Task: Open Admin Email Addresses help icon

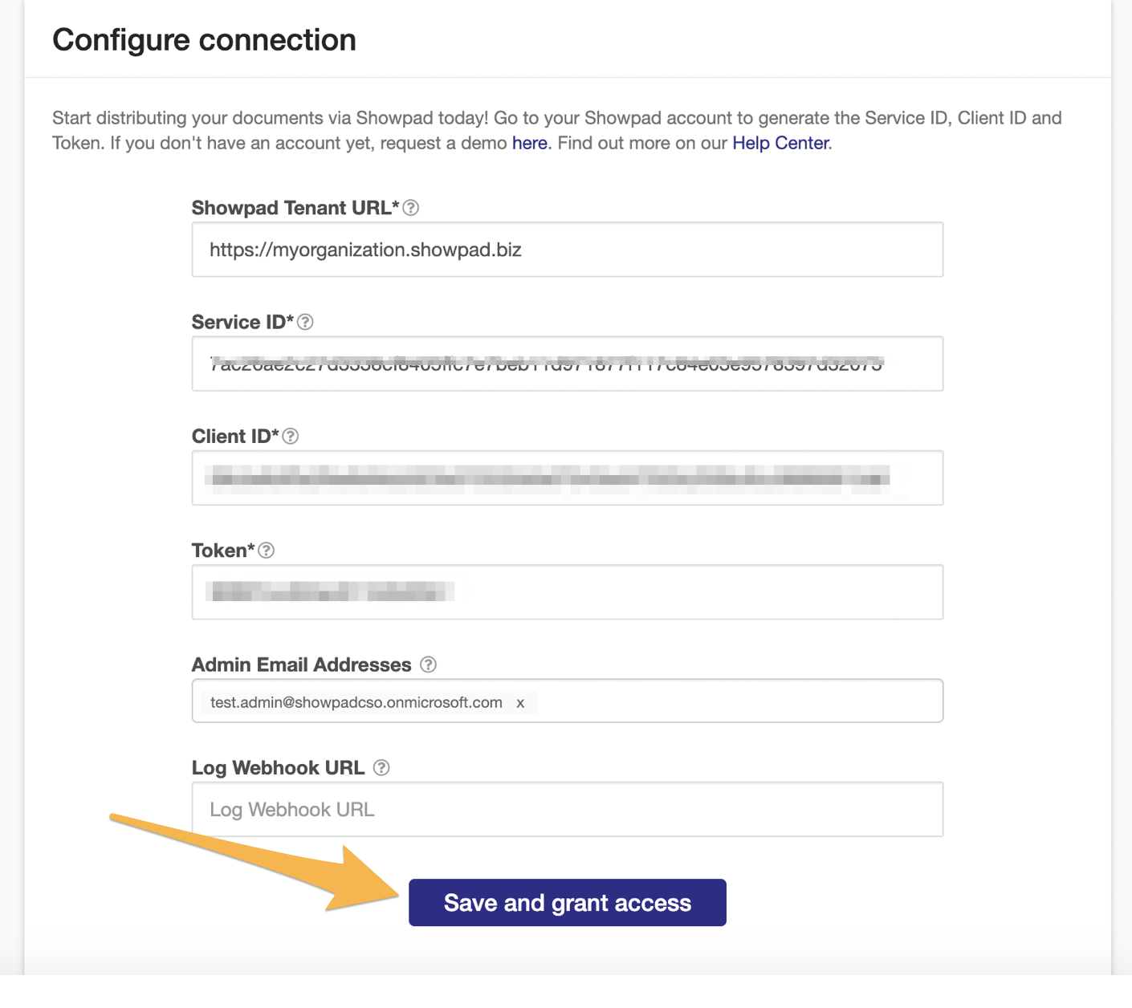Action: pos(429,665)
